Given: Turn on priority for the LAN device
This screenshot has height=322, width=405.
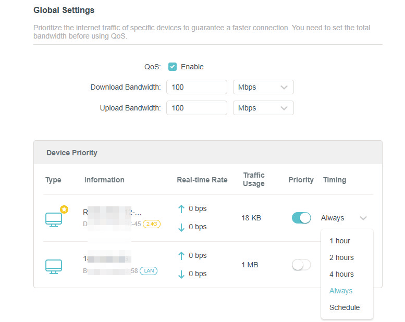Looking at the screenshot, I should point(301,265).
